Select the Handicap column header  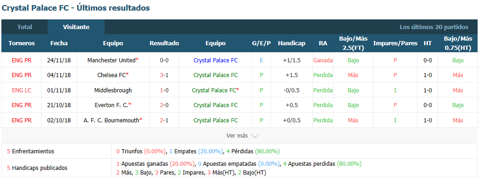(x=292, y=43)
